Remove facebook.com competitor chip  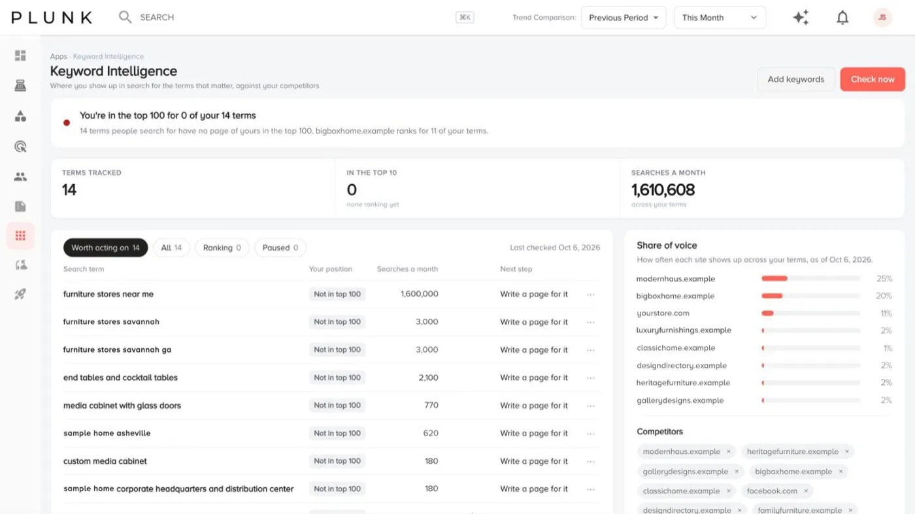(806, 491)
